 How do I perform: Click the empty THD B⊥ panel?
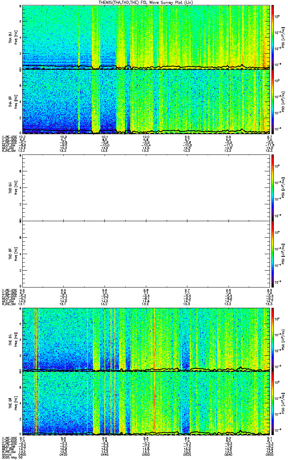tap(146, 187)
